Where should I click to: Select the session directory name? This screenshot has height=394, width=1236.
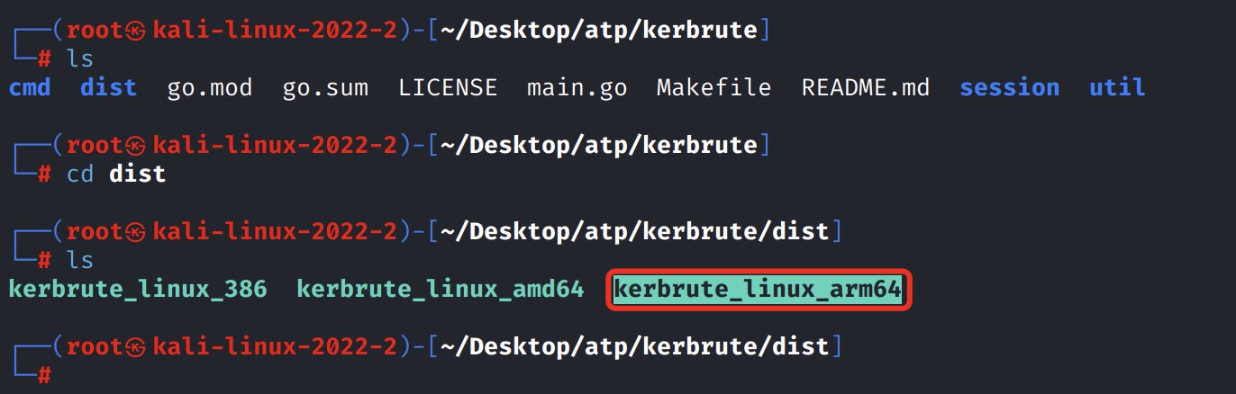tap(1009, 87)
